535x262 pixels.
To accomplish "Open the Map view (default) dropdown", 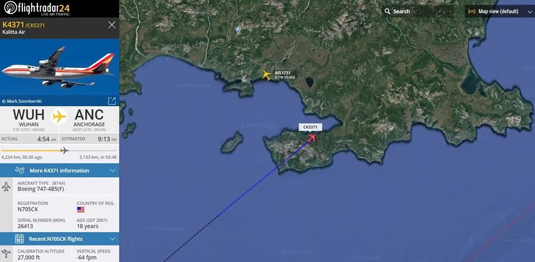I will (499, 11).
